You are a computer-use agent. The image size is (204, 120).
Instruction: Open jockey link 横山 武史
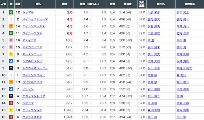(x=154, y=54)
